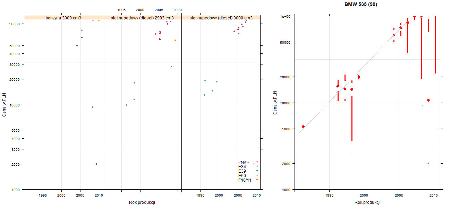Click purple legend dot next to E60

(x=257, y=175)
